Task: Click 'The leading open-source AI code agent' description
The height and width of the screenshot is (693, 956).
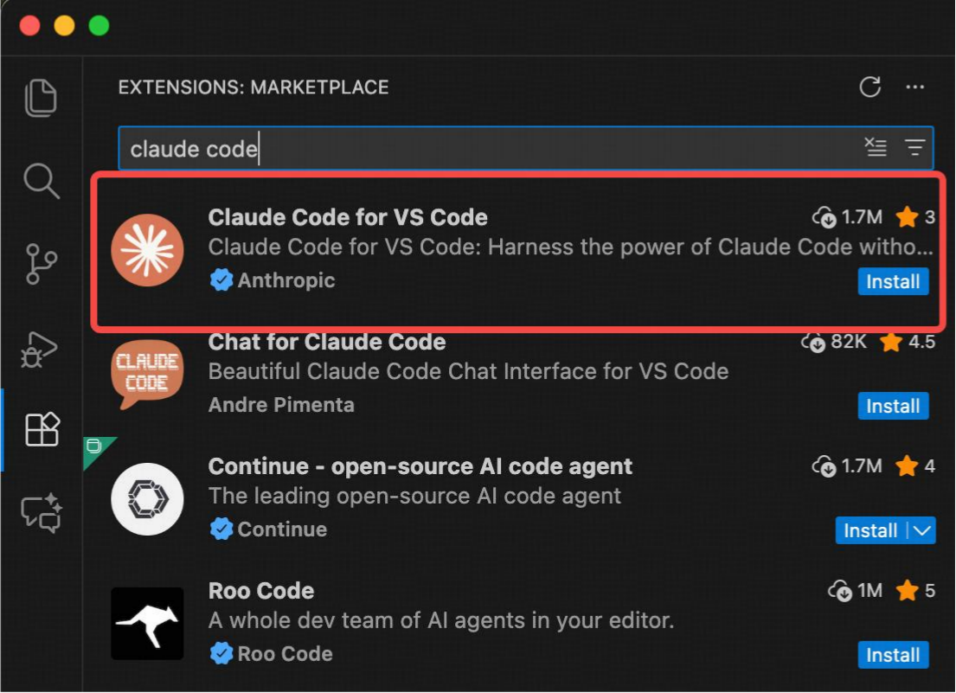Action: pos(414,496)
